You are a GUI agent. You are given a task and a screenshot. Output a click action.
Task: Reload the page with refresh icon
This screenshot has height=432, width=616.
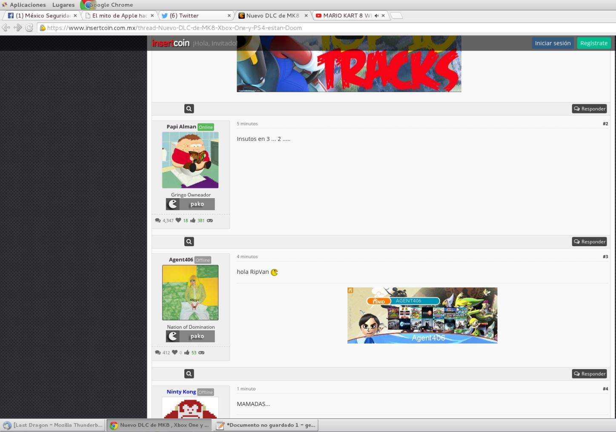tap(29, 28)
